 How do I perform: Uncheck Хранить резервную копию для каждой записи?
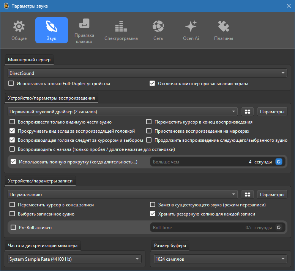pyautogui.click(x=153, y=214)
